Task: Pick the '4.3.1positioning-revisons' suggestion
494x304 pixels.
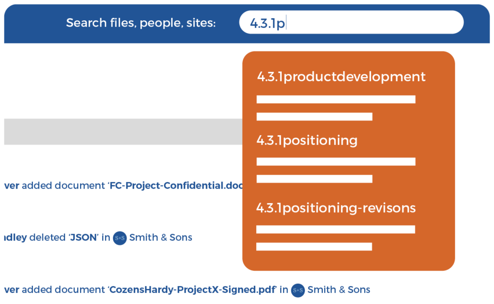Action: tap(336, 208)
